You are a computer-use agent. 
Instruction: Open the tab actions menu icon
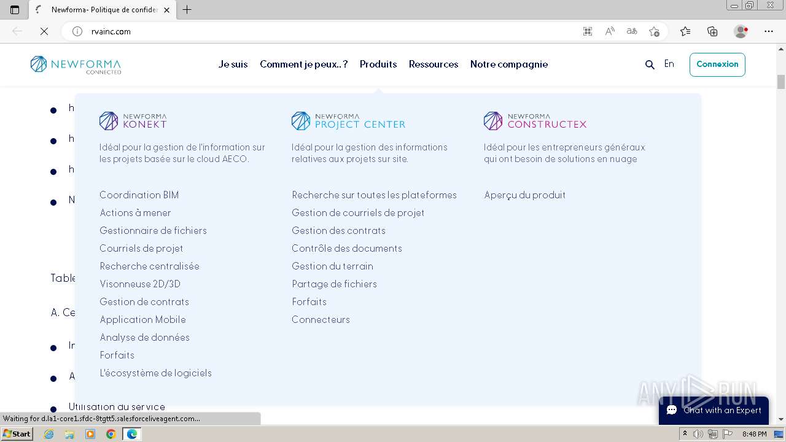(15, 10)
